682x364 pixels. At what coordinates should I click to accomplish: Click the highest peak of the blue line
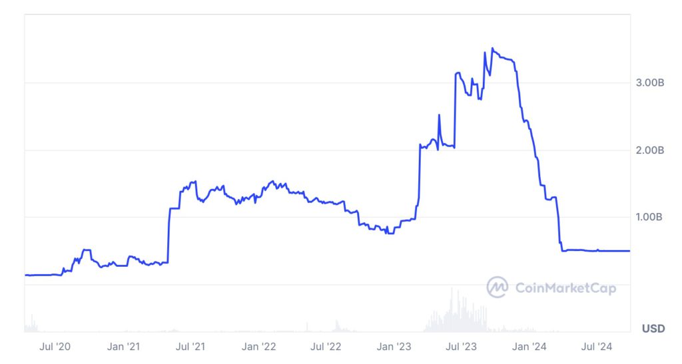492,49
